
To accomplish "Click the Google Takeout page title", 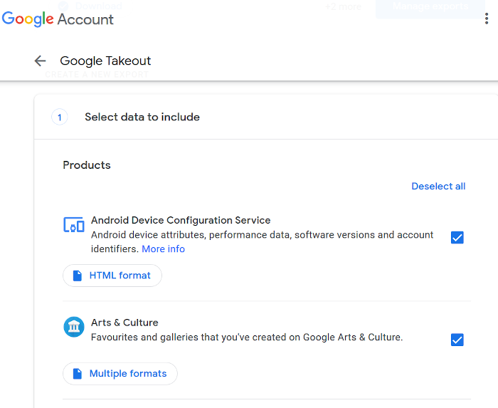I will [x=105, y=61].
